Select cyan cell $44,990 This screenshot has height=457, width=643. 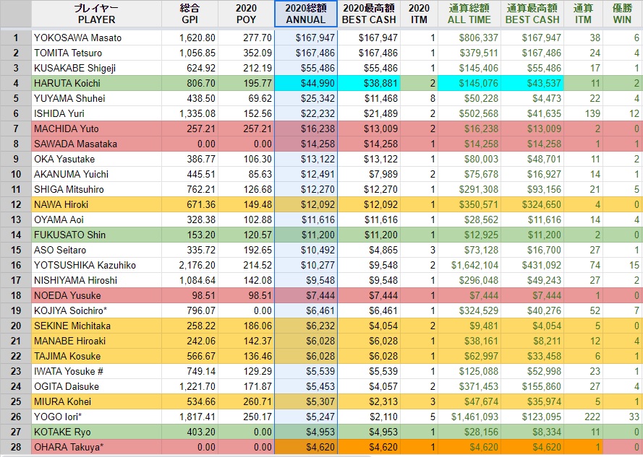click(306, 83)
